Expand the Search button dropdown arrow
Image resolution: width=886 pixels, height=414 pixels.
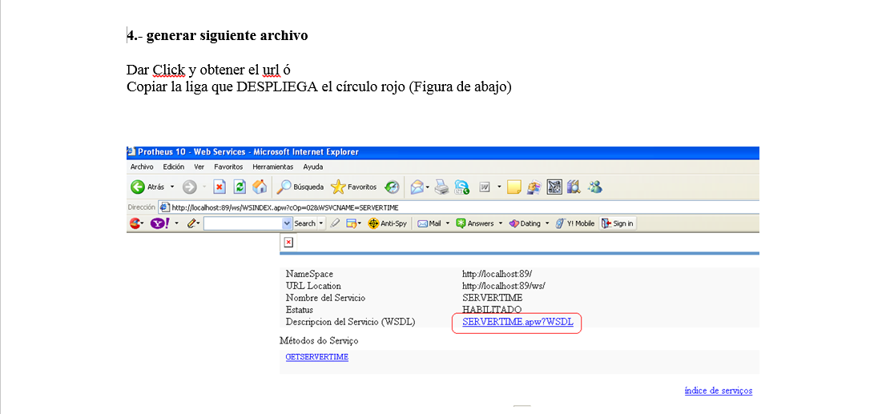point(321,223)
